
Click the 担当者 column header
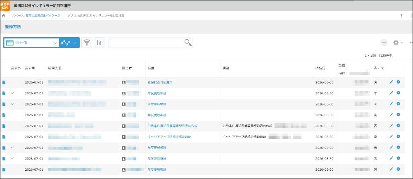coord(127,68)
